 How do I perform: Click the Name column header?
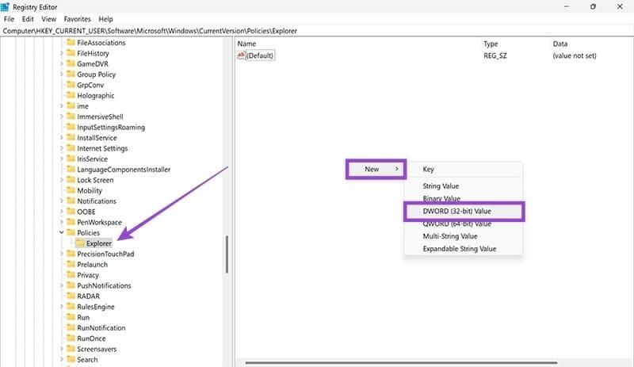pos(247,44)
